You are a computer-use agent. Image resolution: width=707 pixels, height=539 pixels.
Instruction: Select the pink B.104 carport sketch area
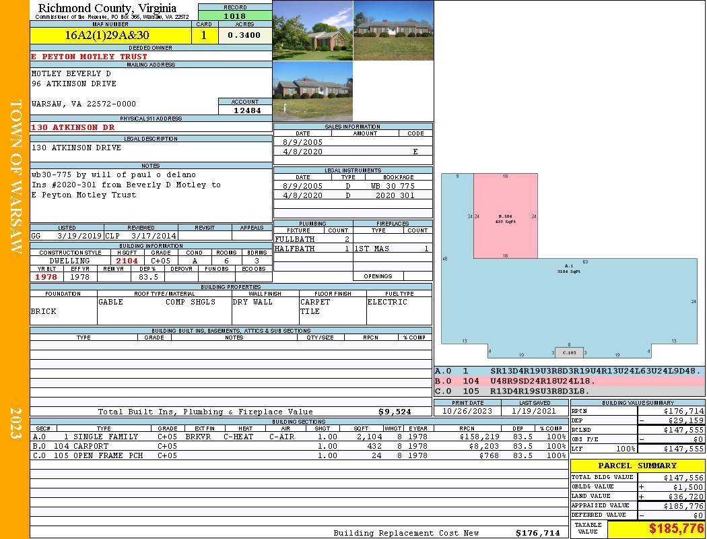pos(506,216)
